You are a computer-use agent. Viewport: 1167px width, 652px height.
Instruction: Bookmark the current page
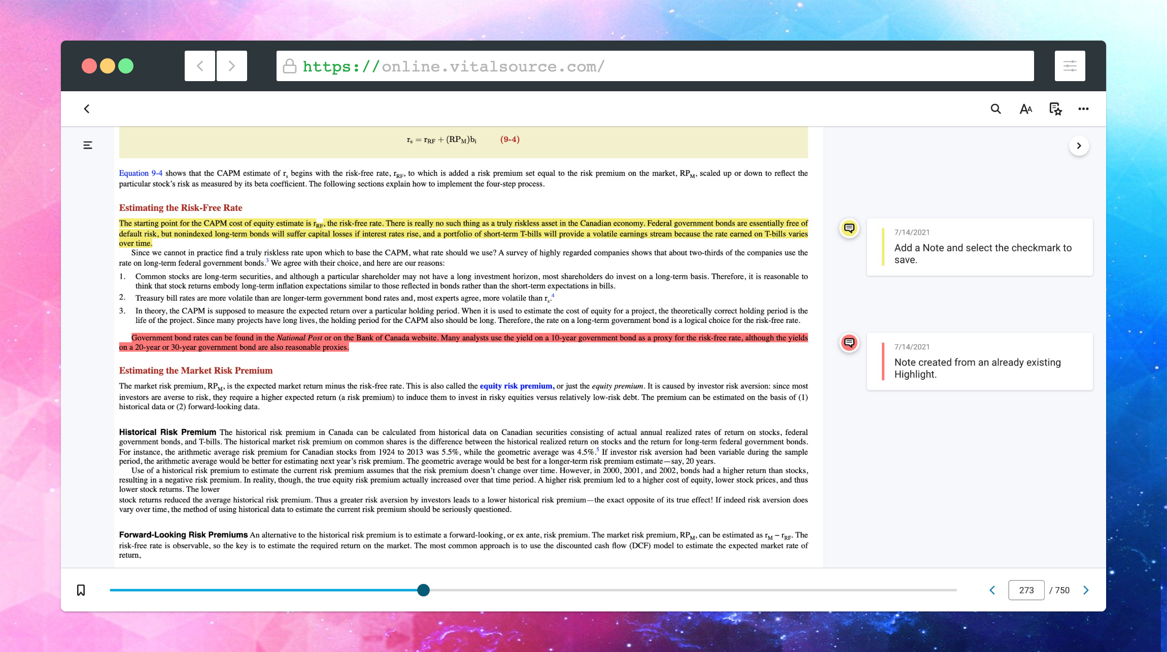tap(80, 590)
